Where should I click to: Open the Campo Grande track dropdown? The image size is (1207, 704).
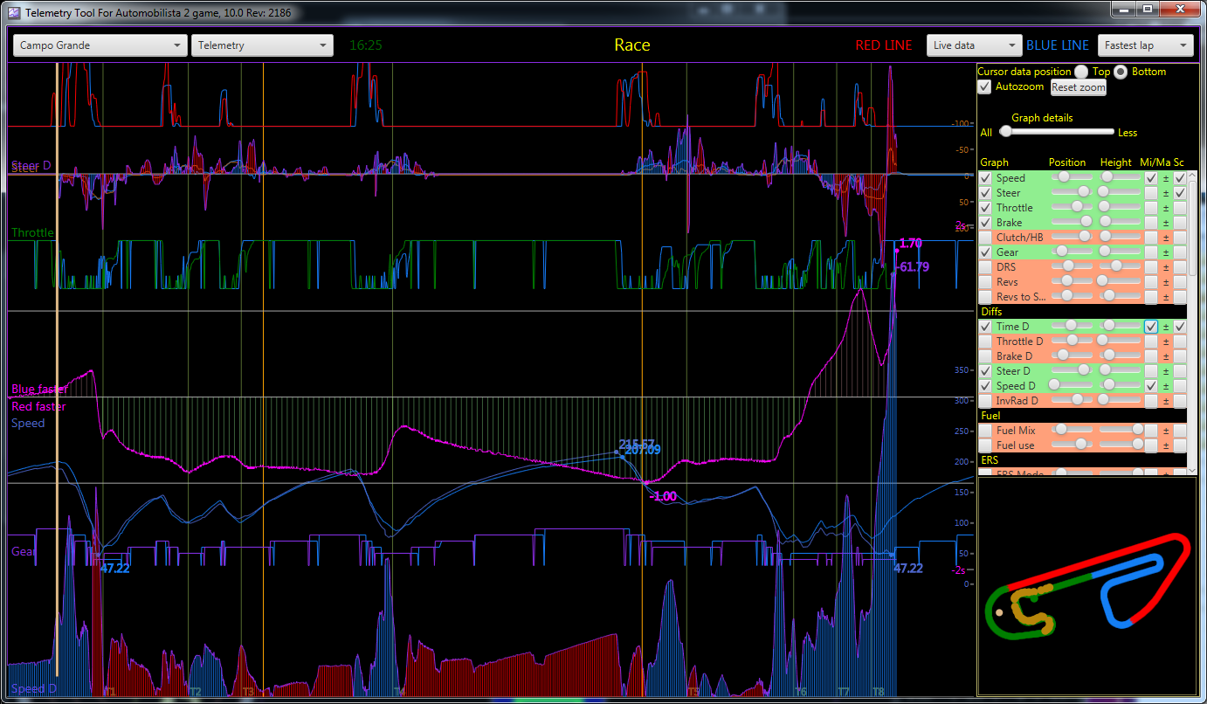100,45
